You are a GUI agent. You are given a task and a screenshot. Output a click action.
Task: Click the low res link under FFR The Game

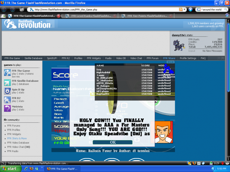pyautogui.click(x=16, y=77)
